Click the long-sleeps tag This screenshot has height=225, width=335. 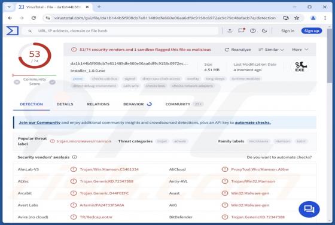(x=215, y=79)
